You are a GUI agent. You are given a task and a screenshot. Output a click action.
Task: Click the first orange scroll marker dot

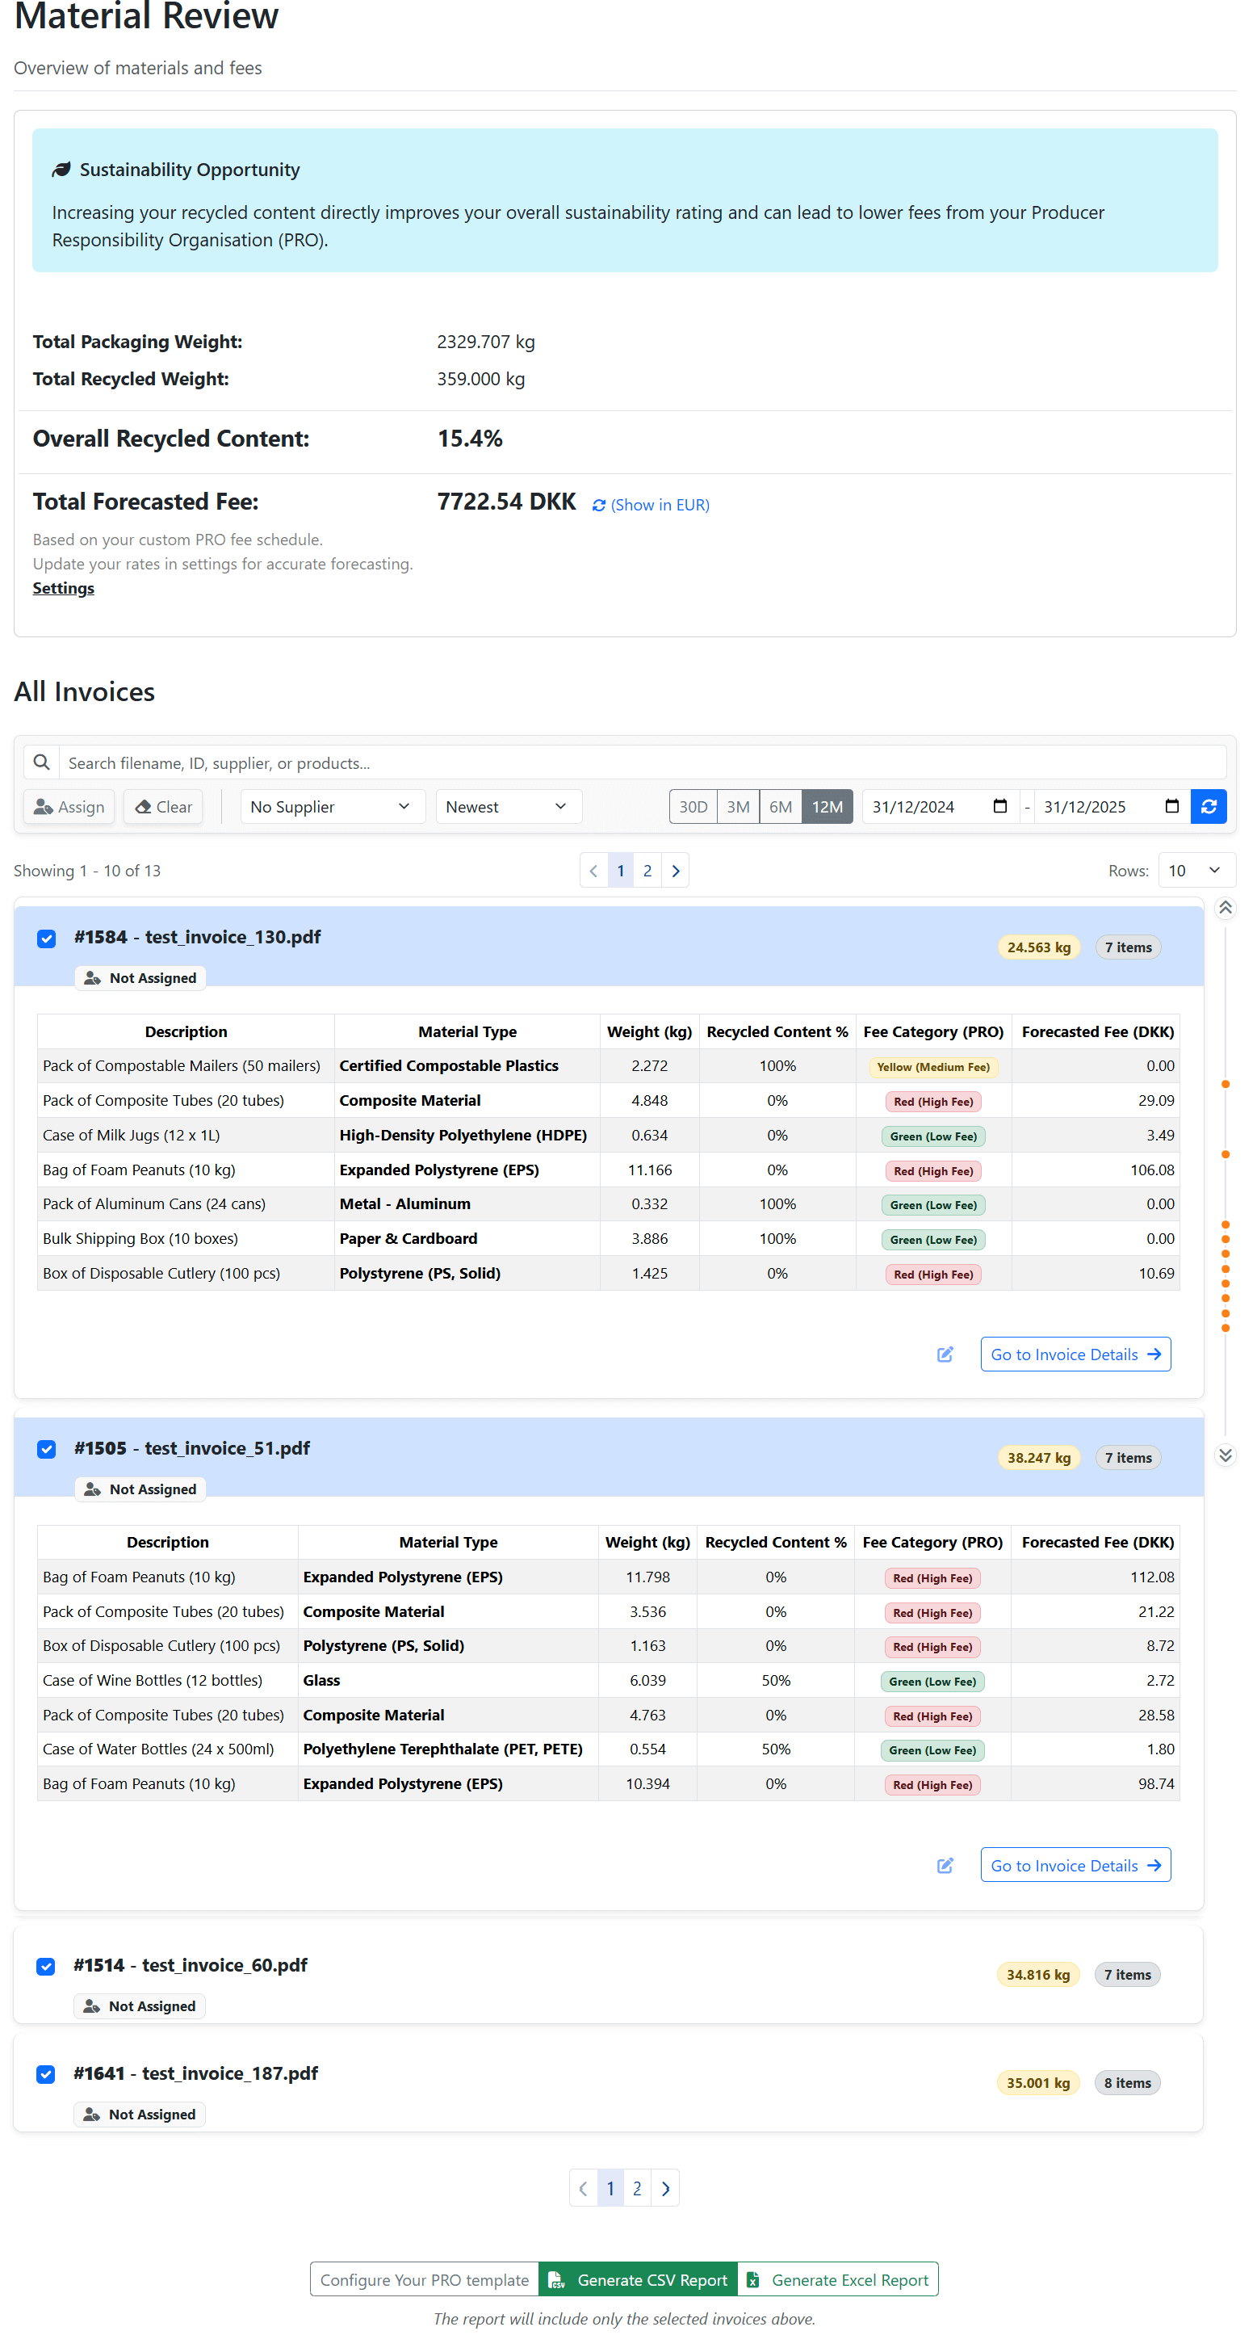point(1225,1085)
